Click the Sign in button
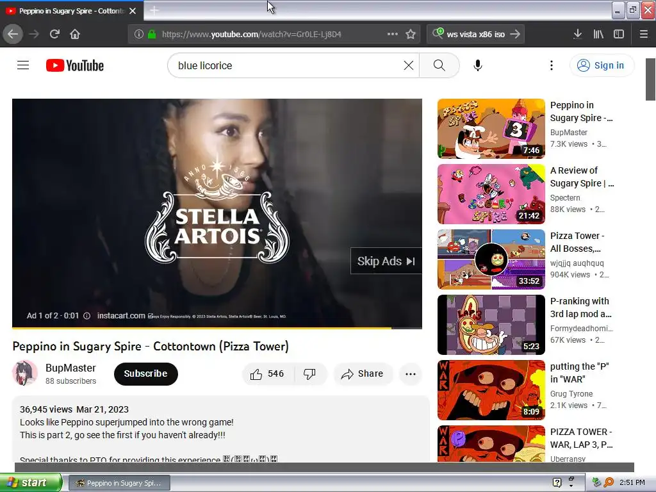 point(601,66)
